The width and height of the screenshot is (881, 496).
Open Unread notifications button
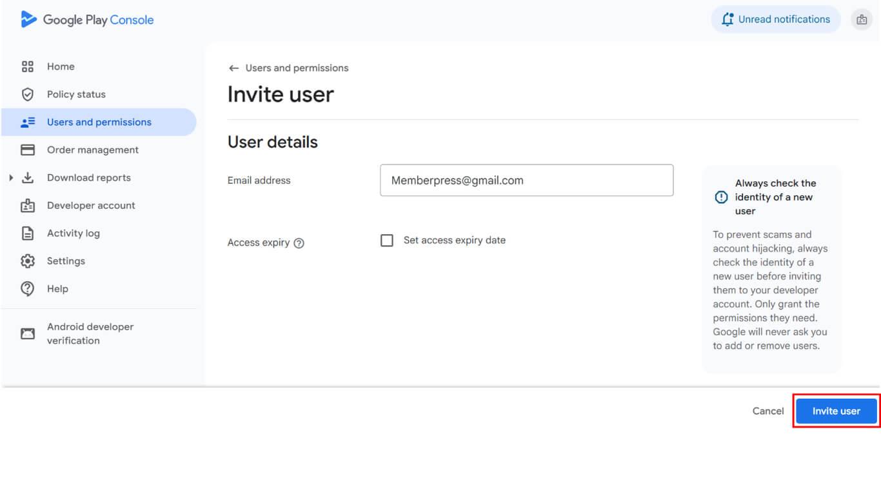pos(776,19)
